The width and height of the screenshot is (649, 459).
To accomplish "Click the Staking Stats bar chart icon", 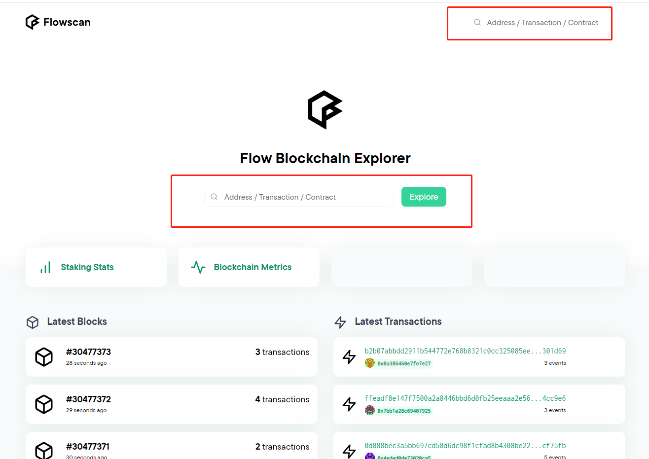I will 45,268.
